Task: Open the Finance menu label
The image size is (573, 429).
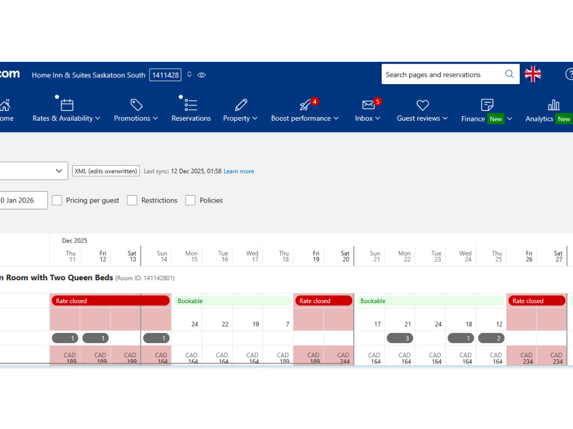Action: click(473, 118)
